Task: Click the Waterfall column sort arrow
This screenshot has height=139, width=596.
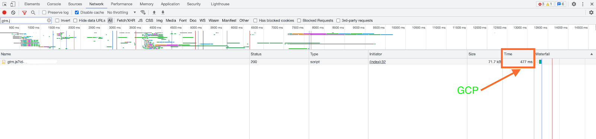Action: tap(592, 54)
